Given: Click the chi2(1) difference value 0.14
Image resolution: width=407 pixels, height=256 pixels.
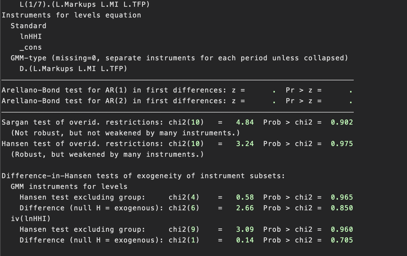Looking at the screenshot, I should click(245, 240).
